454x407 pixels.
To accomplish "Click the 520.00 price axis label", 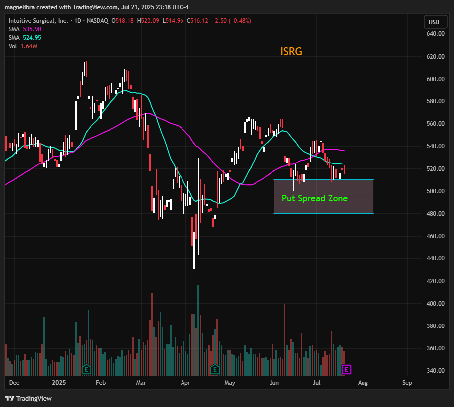I will coord(435,168).
